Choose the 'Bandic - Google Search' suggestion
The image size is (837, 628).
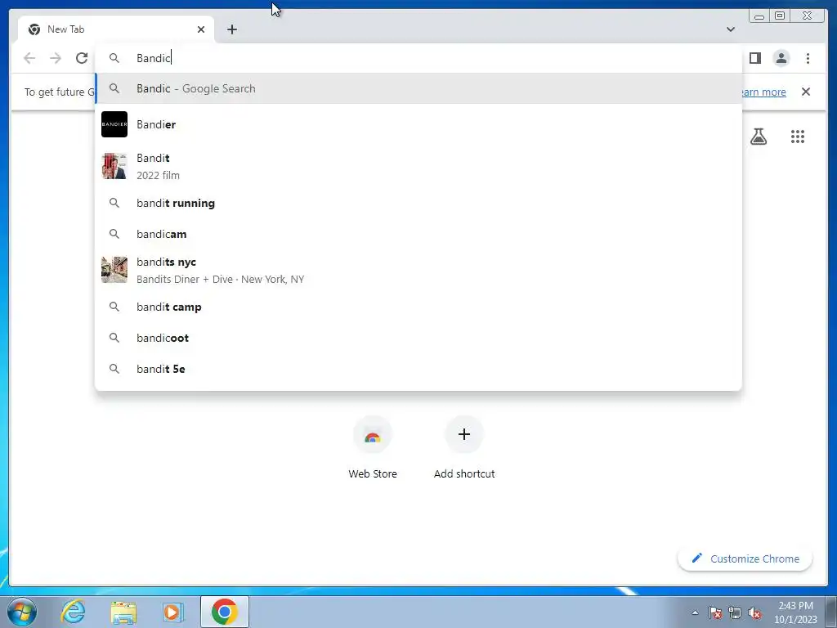[x=418, y=88]
